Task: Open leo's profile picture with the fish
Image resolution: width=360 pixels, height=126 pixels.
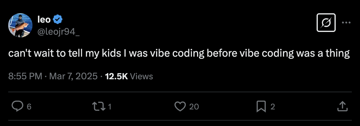Action: pos(20,25)
